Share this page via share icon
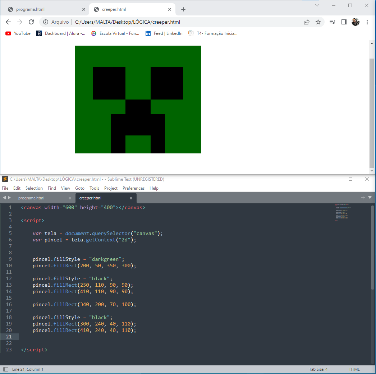 tap(307, 22)
